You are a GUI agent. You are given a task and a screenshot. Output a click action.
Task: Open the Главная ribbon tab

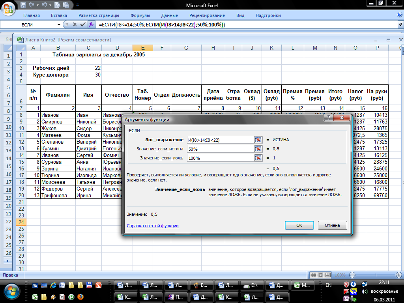(32, 15)
